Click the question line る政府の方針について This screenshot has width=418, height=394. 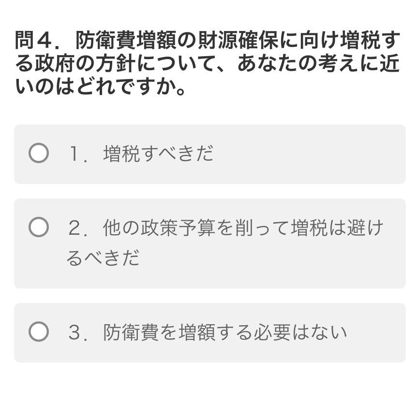pyautogui.click(x=115, y=63)
